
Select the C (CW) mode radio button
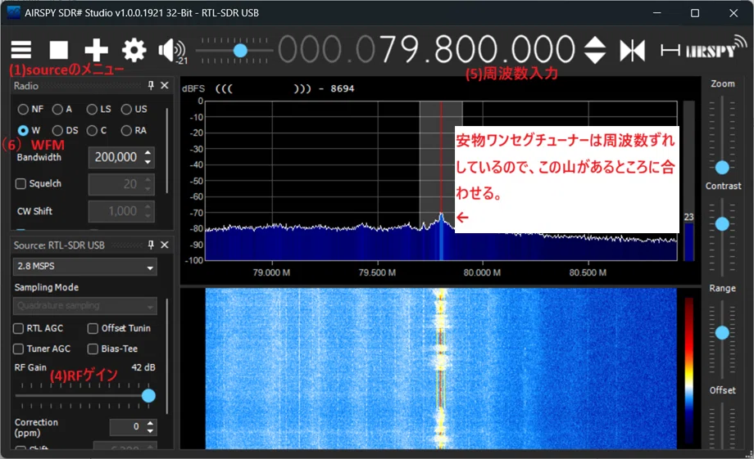[x=92, y=130]
